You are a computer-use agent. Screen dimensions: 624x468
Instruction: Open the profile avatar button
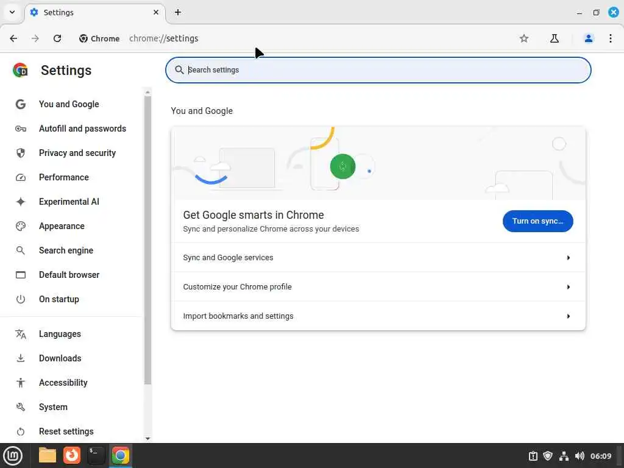(589, 38)
